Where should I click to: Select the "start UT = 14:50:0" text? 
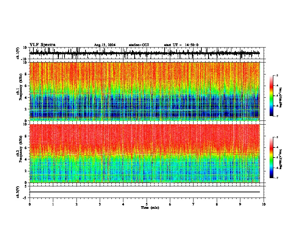181,45
